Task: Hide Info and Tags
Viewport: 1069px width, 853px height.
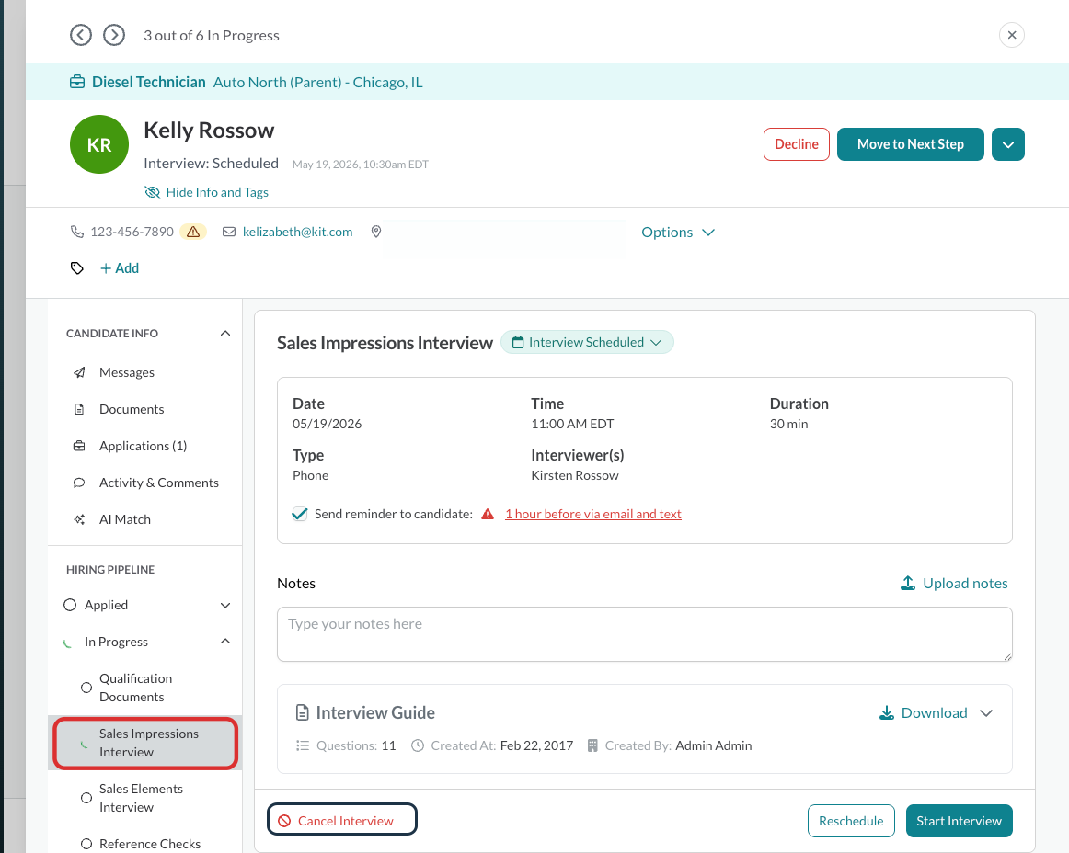Action: tap(207, 192)
